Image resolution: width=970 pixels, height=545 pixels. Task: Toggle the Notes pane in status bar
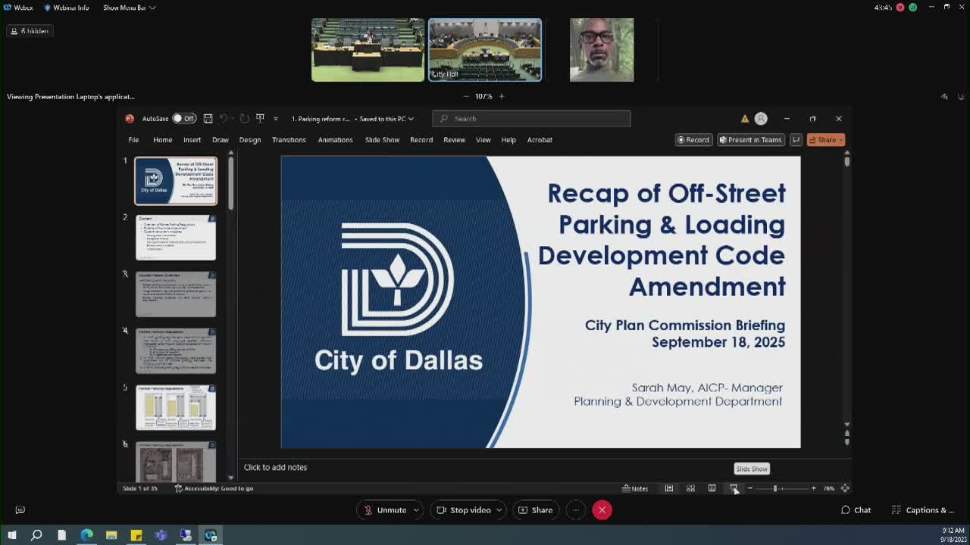click(x=635, y=488)
